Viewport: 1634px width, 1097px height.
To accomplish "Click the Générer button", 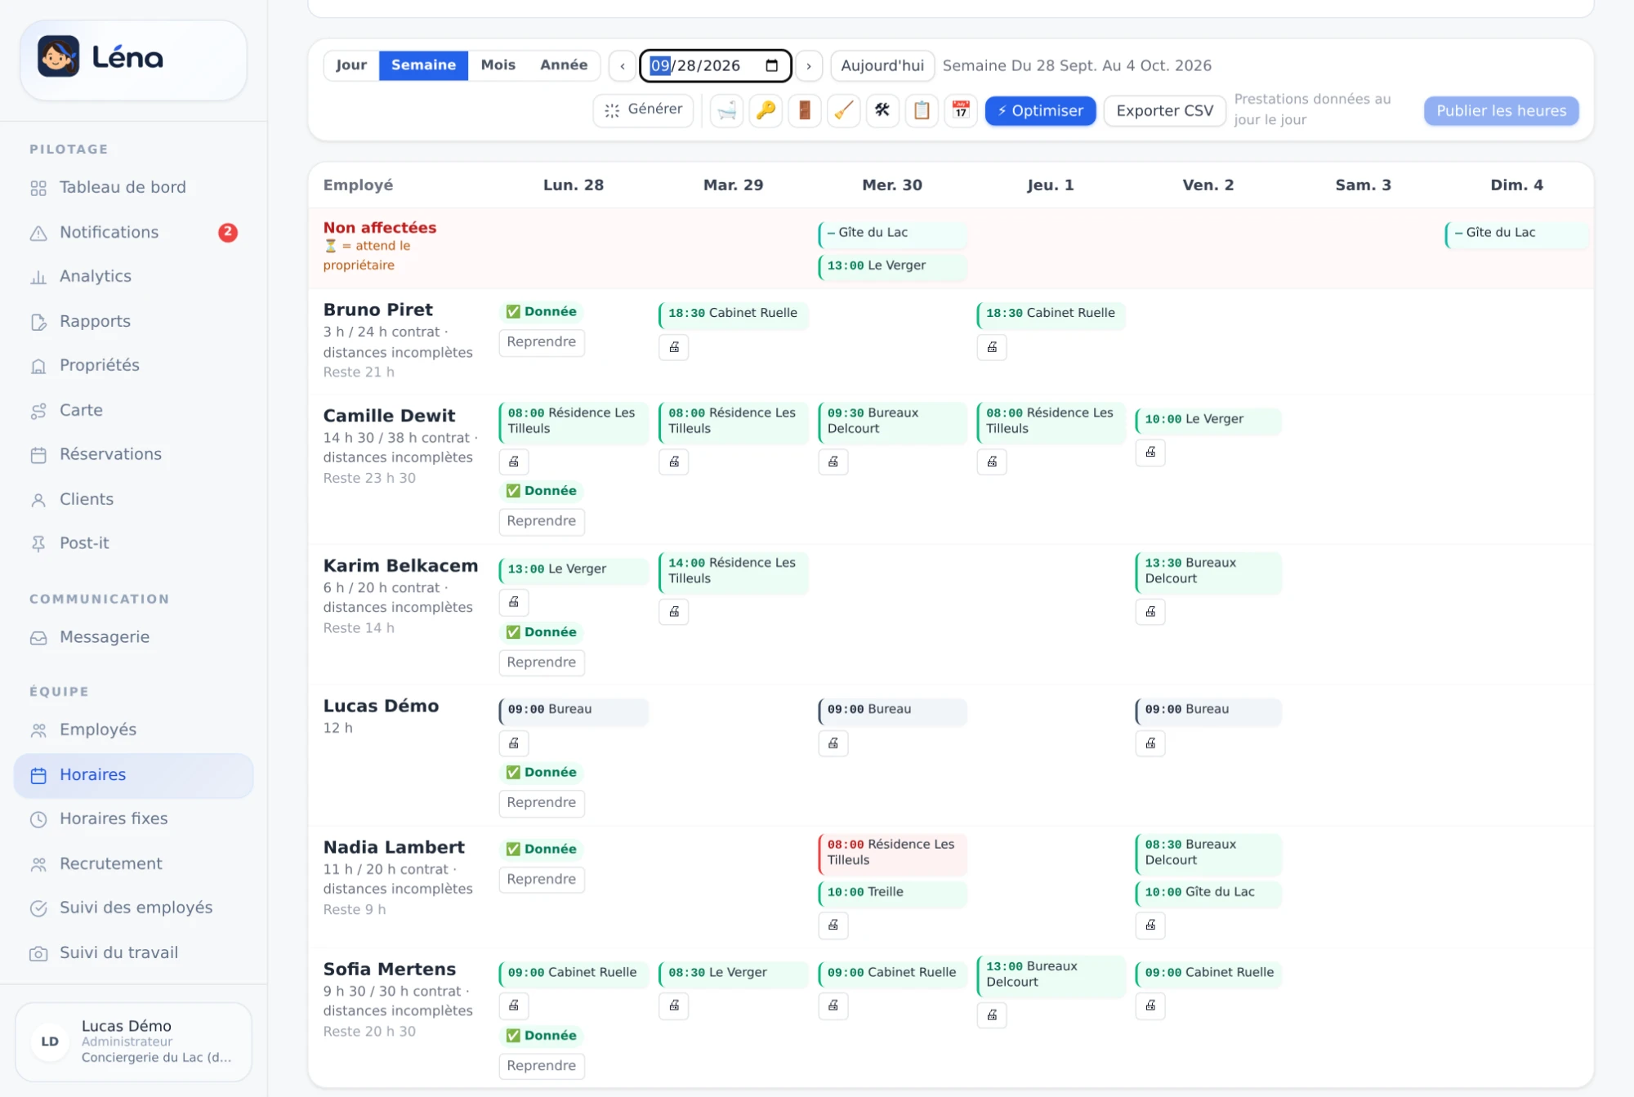I will [643, 110].
